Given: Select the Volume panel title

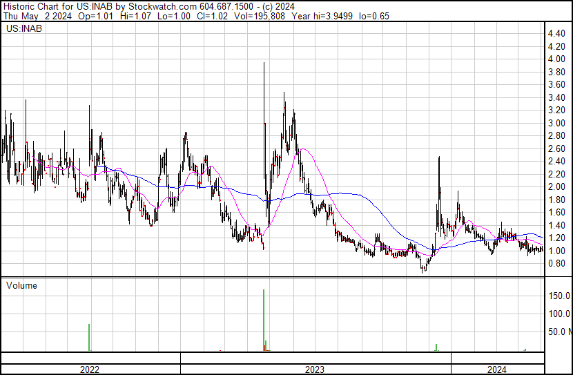Looking at the screenshot, I should point(21,285).
